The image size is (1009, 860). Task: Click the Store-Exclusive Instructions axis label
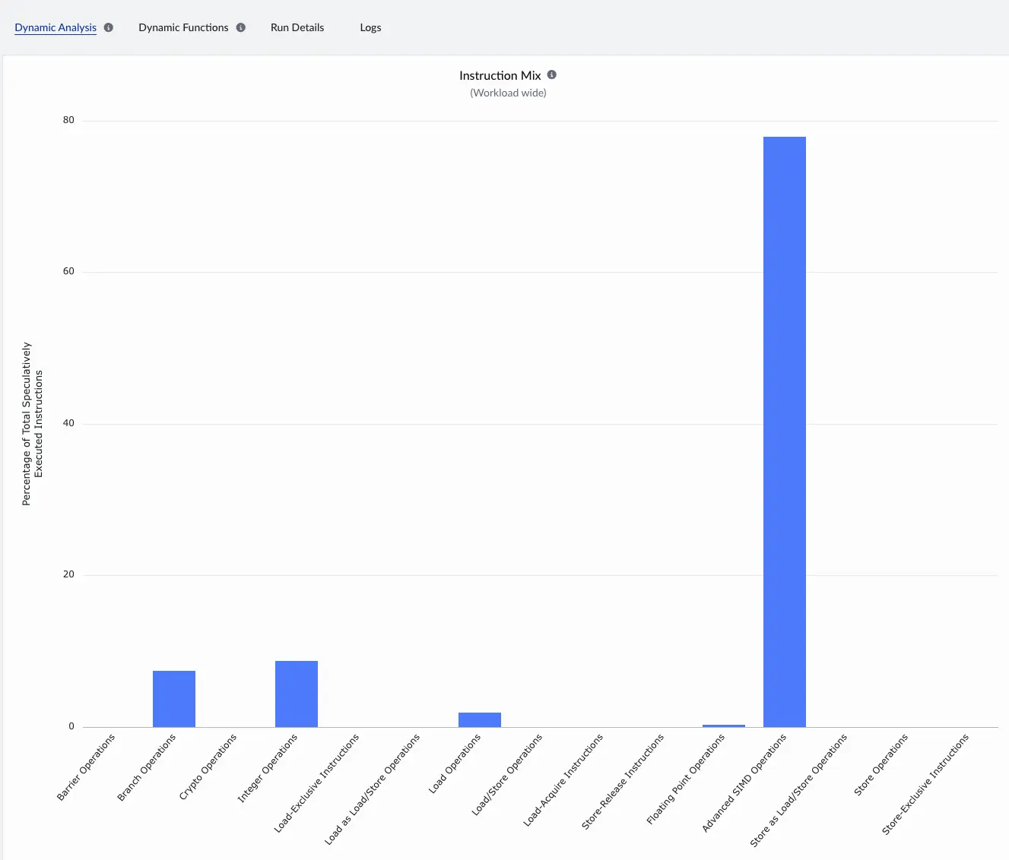pyautogui.click(x=925, y=784)
